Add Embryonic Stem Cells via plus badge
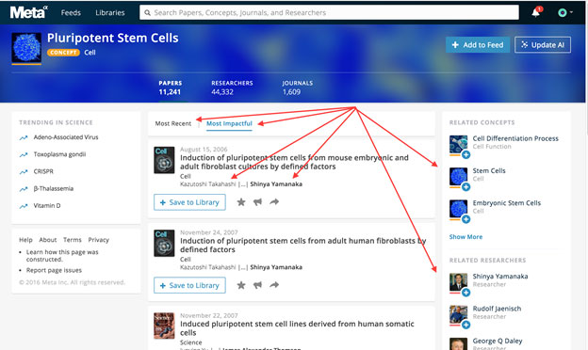Viewport: 588px width, 350px height. 465,219
